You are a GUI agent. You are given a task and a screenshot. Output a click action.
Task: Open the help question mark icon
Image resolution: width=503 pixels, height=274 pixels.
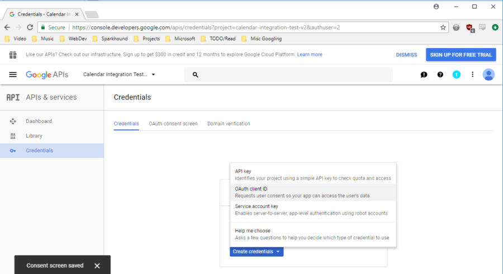click(440, 74)
